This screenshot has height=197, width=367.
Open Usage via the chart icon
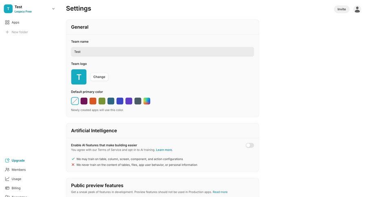(x=7, y=179)
